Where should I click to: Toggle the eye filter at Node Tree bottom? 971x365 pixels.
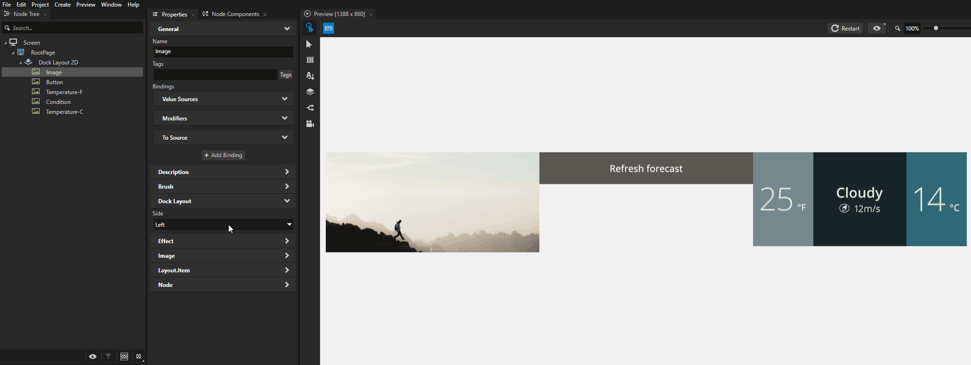pos(93,357)
